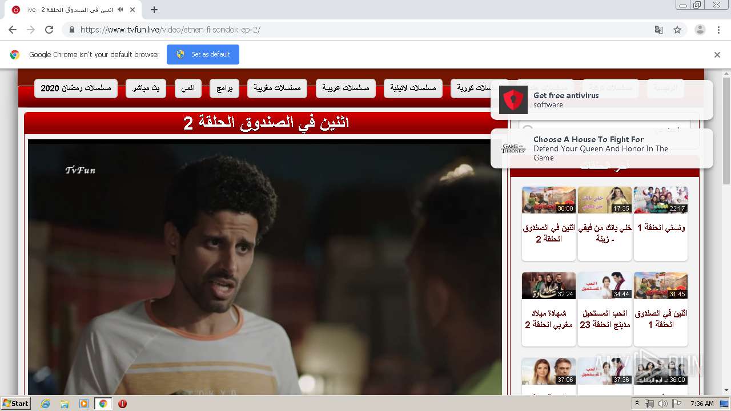Bookmark this page with the star icon
This screenshot has width=731, height=411.
click(677, 30)
